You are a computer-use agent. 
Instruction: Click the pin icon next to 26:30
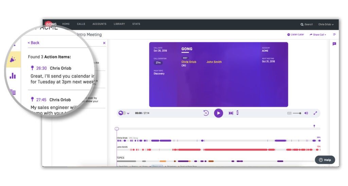coord(32,68)
